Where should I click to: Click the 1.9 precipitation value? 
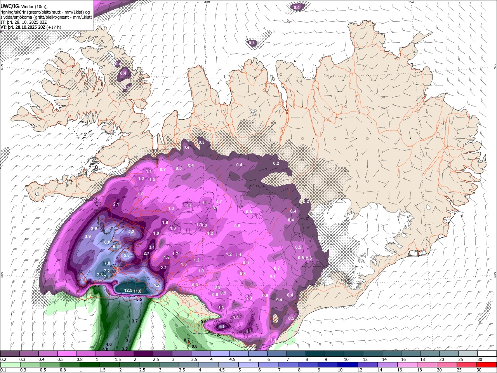click(x=156, y=233)
